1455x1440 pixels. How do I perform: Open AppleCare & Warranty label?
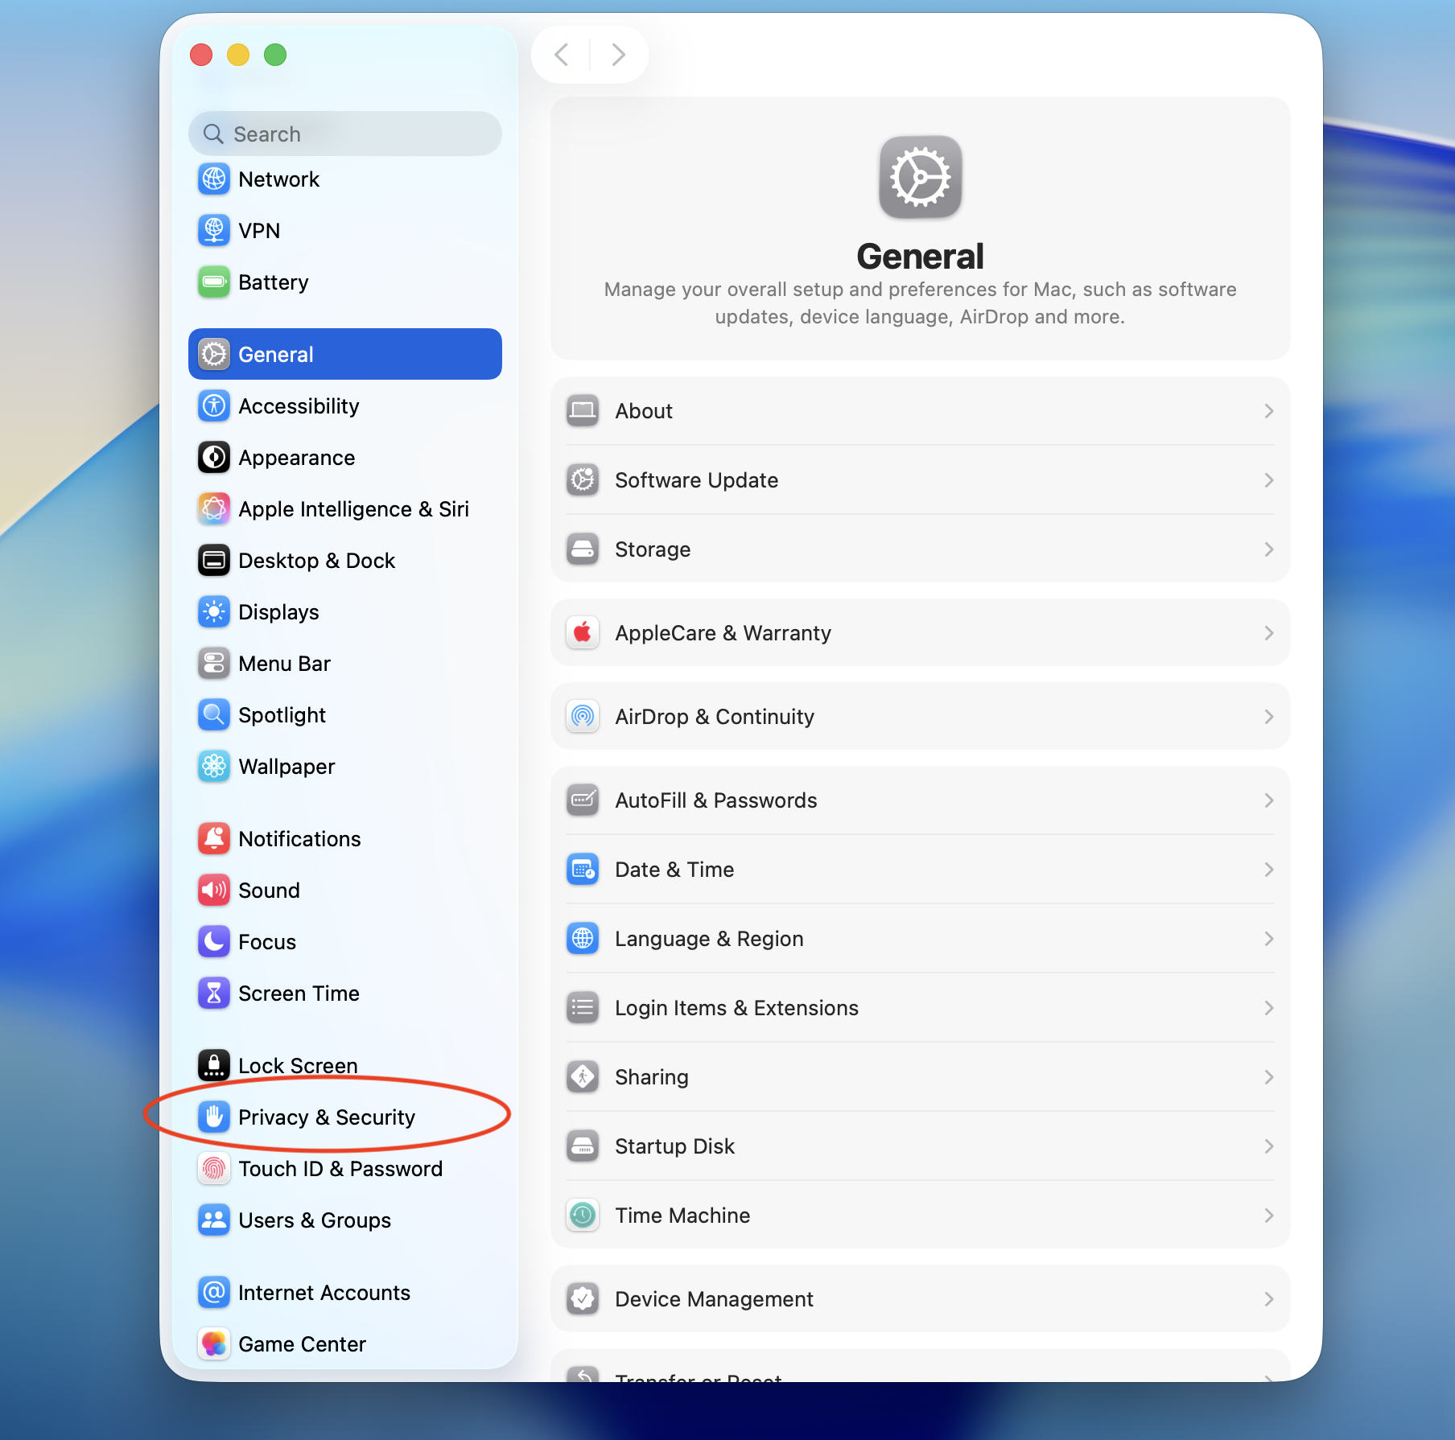coord(723,633)
